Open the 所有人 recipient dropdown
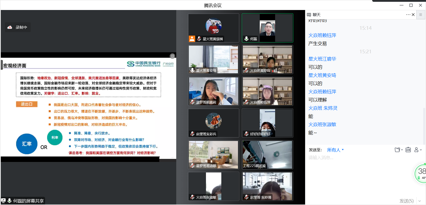This screenshot has height=205, width=426. tap(335, 150)
